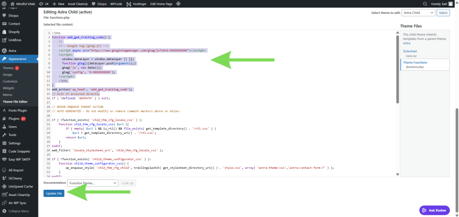Open the New content menu
This screenshot has width=459, height=217.
tap(58, 4)
